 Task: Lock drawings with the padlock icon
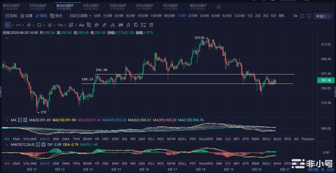pyautogui.click(x=129, y=25)
